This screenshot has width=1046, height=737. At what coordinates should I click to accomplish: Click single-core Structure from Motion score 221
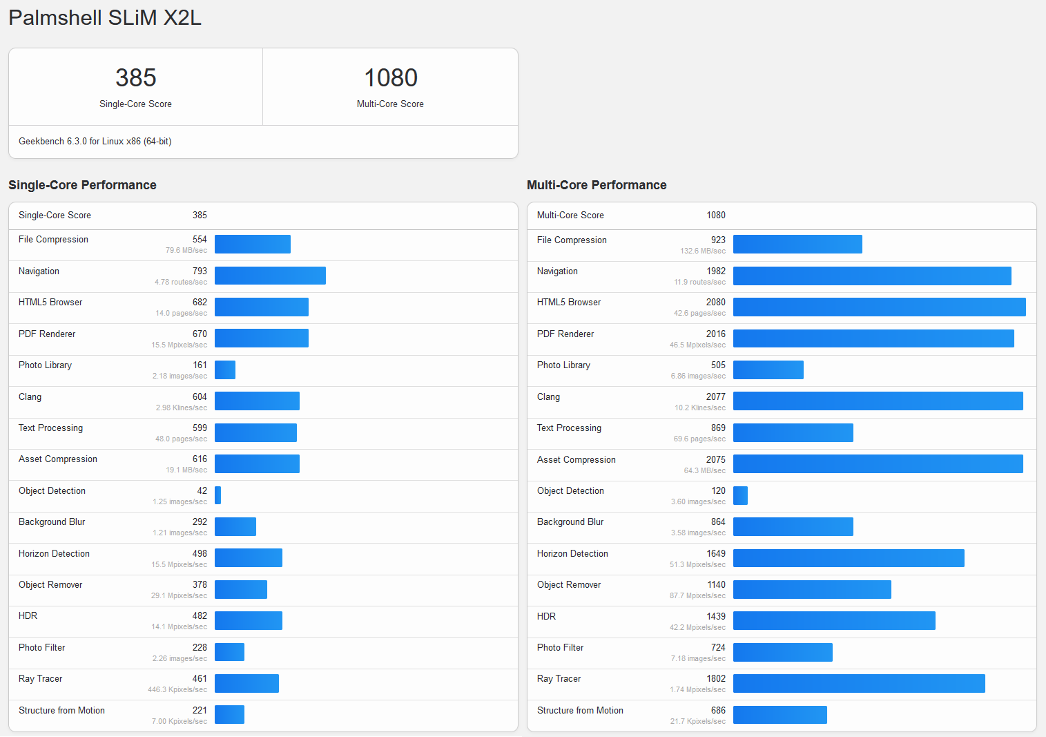point(200,710)
